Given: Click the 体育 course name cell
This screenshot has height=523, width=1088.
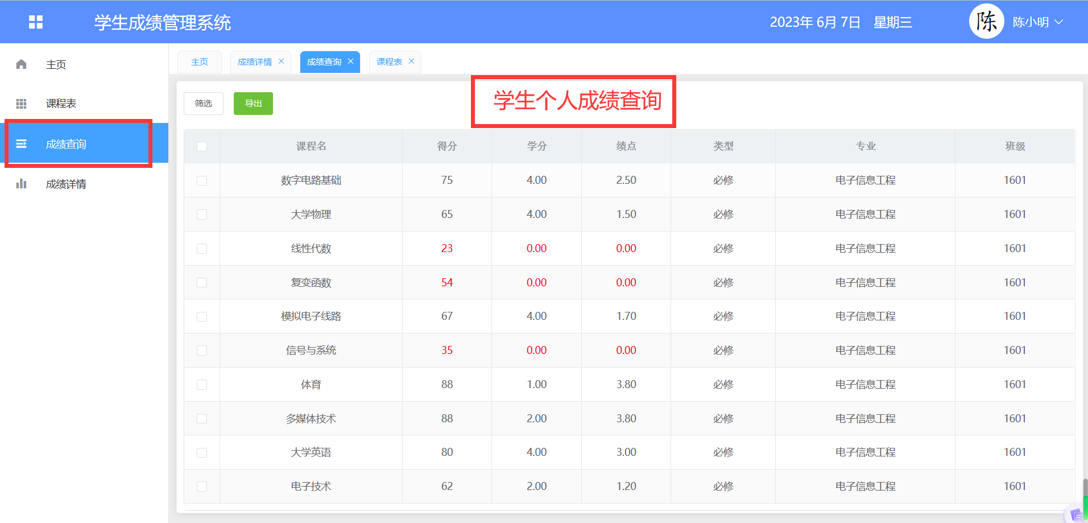Looking at the screenshot, I should point(311,385).
